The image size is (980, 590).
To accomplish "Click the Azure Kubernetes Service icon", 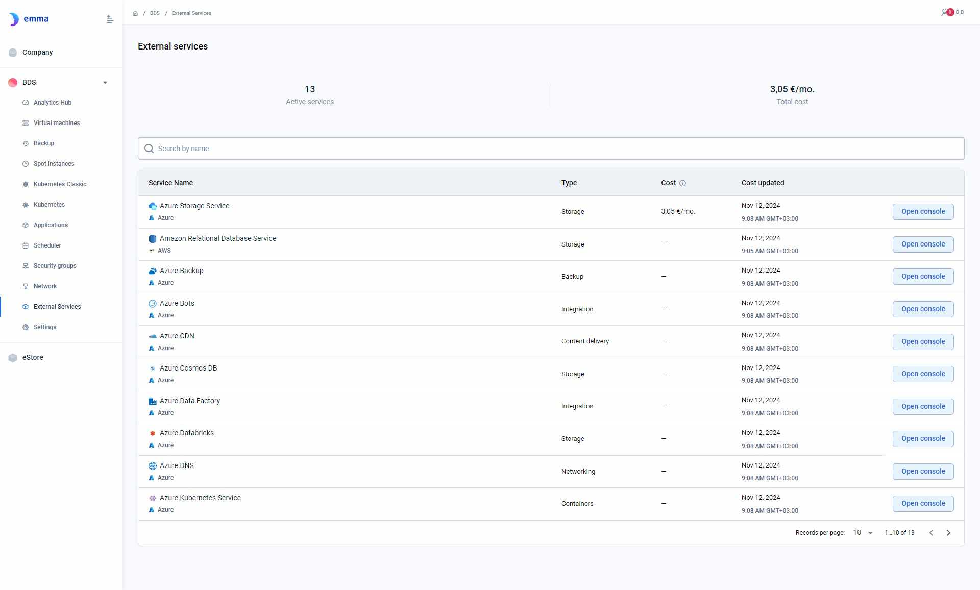I will coord(153,498).
